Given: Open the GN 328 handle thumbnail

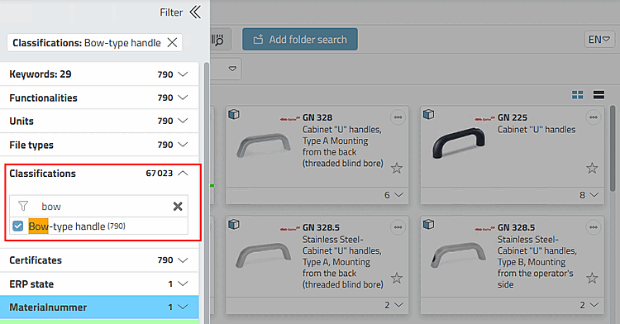Looking at the screenshot, I should (263, 145).
